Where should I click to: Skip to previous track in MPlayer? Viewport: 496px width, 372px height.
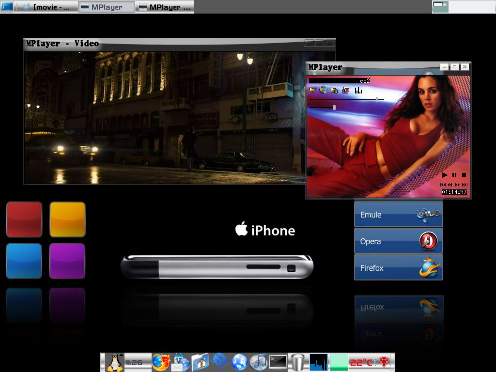(x=443, y=185)
